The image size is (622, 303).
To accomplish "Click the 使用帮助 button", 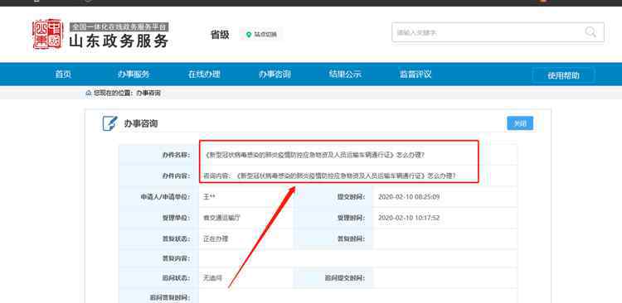I will coord(563,75).
